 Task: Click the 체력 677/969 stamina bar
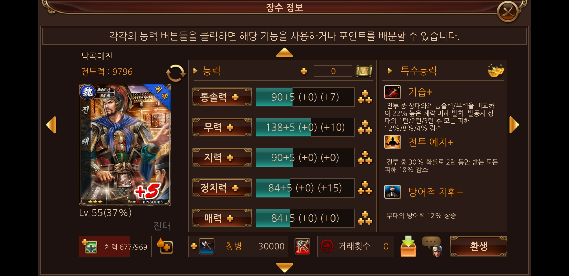(x=115, y=246)
